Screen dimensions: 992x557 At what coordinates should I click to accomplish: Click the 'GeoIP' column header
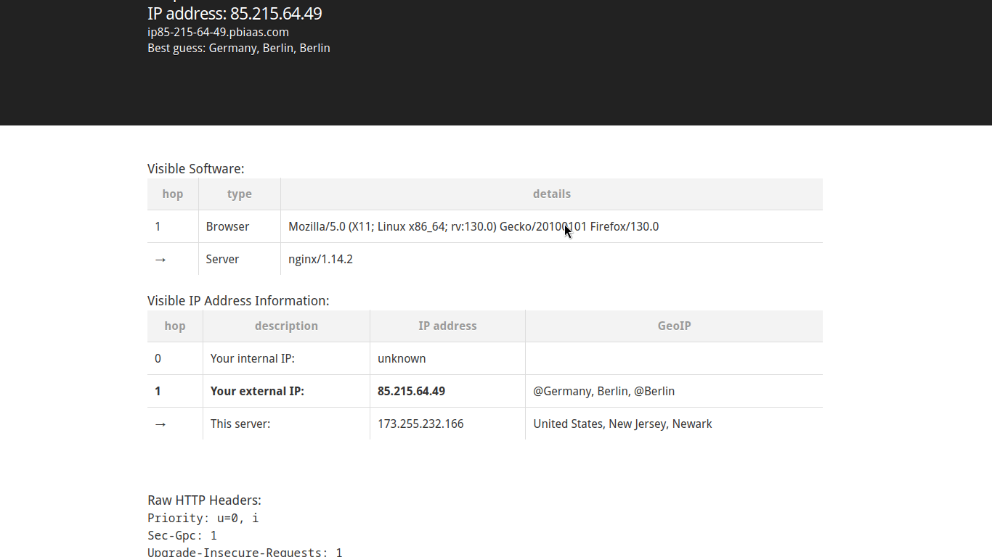click(x=674, y=326)
